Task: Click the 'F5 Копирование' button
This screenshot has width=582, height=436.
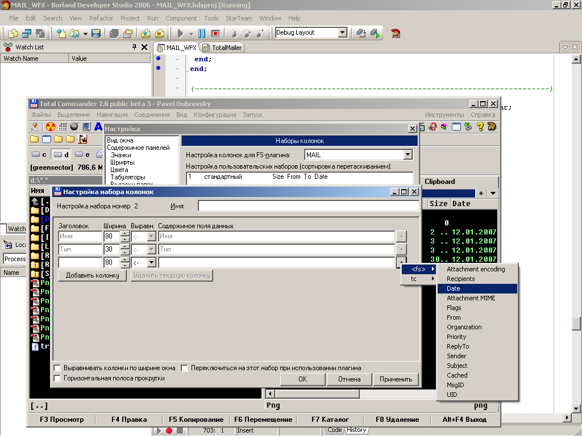Action: pos(196,420)
